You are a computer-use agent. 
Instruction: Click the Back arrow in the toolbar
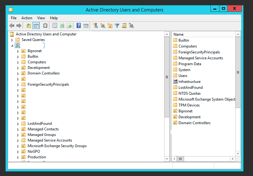[x=12, y=26]
